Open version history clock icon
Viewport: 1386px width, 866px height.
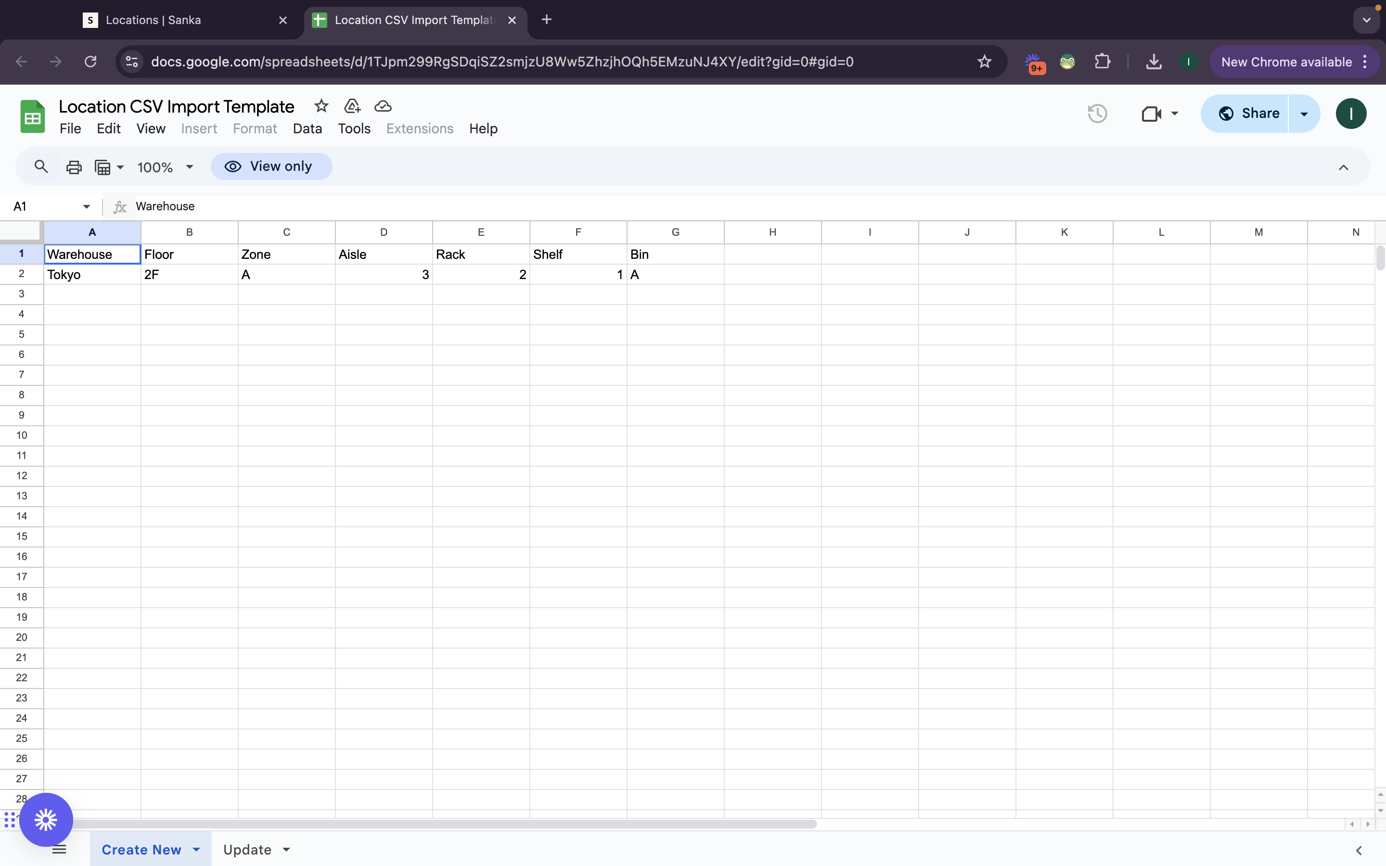(1097, 114)
